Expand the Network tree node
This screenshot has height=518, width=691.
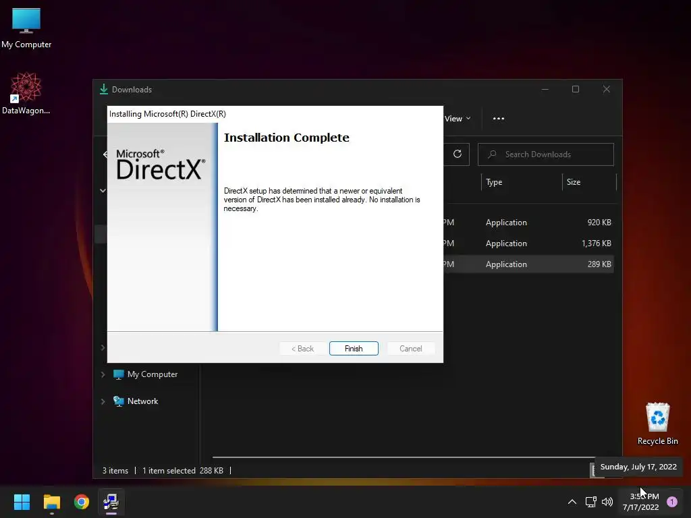[x=103, y=401]
